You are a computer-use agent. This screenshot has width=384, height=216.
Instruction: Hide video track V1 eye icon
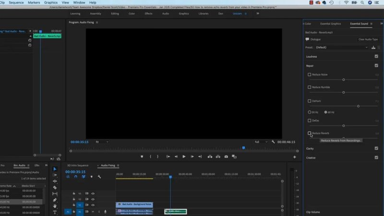click(x=93, y=205)
